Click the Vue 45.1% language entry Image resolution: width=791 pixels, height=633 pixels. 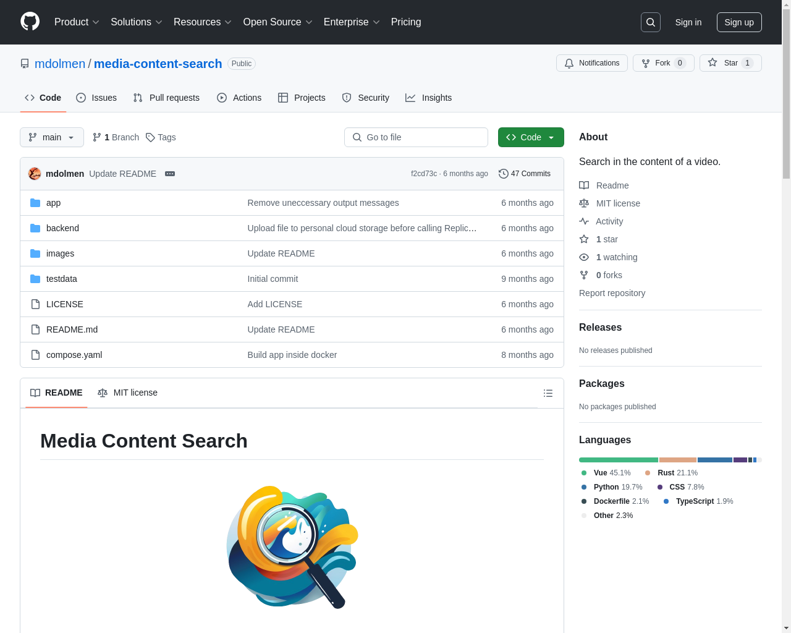tap(606, 473)
